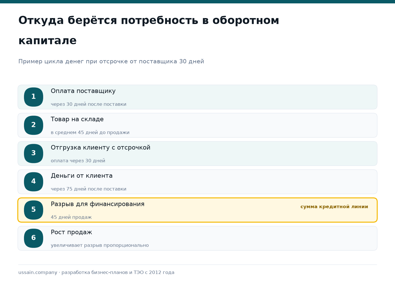The width and height of the screenshot is (395, 282).
Task: Select the number 2 badge
Action: click(x=34, y=125)
